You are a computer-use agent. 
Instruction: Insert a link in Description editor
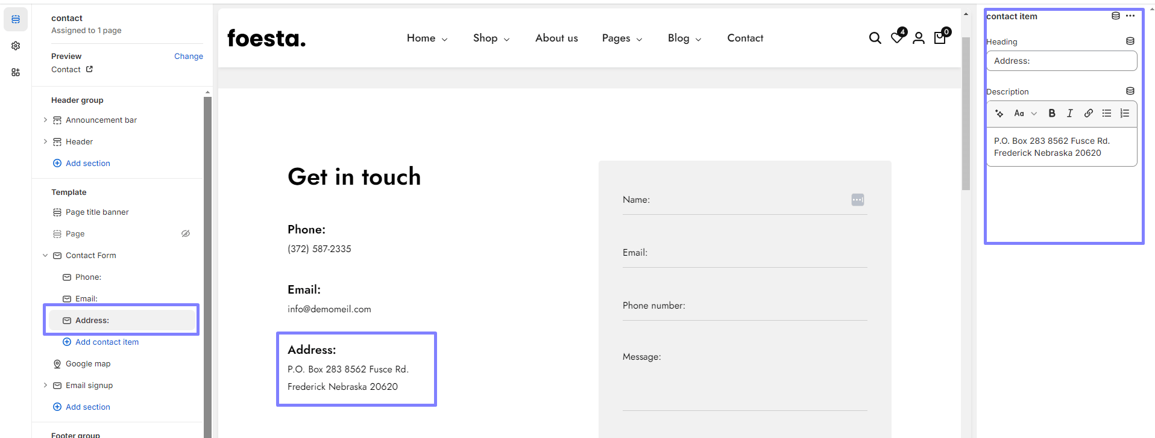coord(1088,113)
